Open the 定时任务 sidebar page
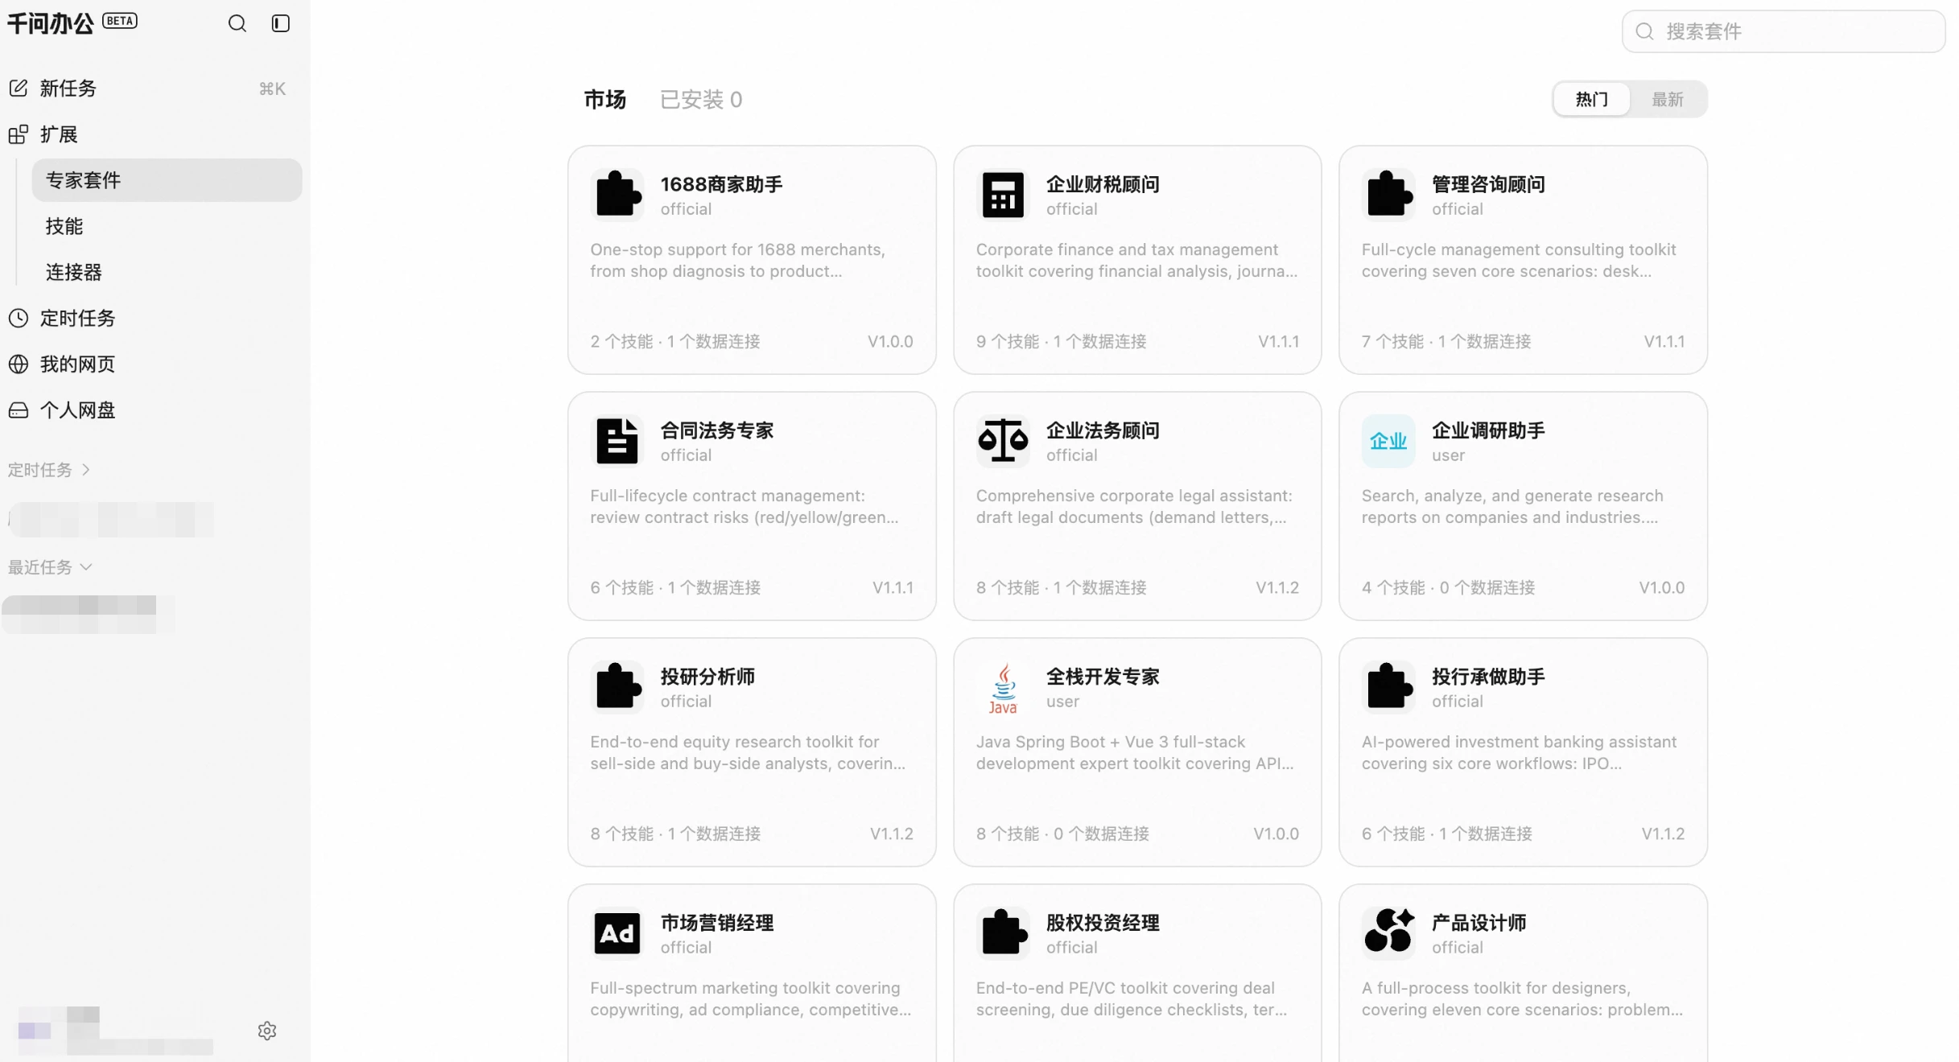1959x1062 pixels. coord(77,319)
